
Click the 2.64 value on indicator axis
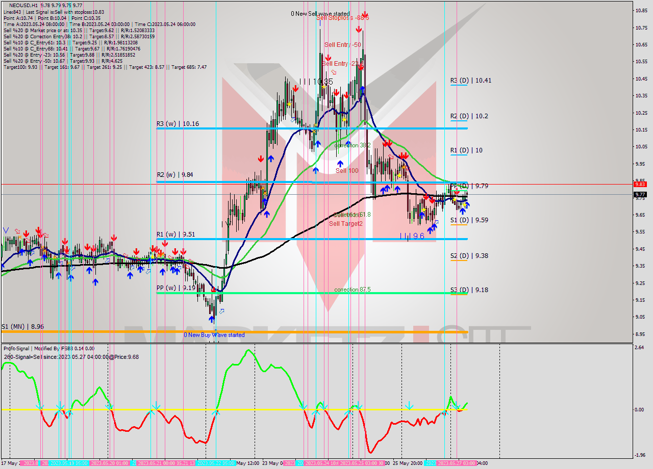pos(640,348)
